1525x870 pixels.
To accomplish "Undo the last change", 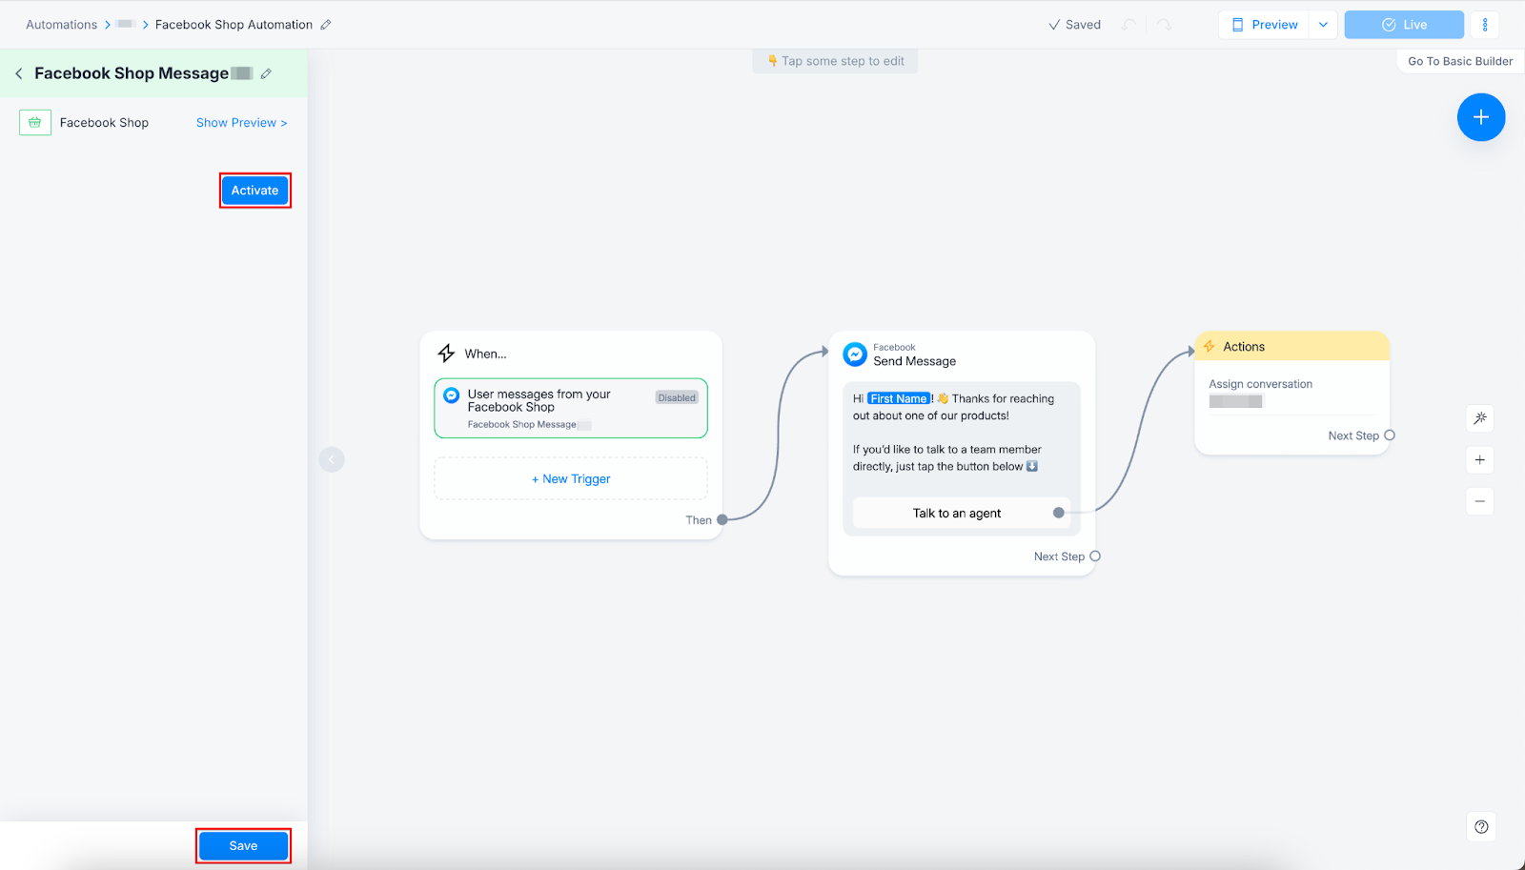I will tap(1128, 25).
